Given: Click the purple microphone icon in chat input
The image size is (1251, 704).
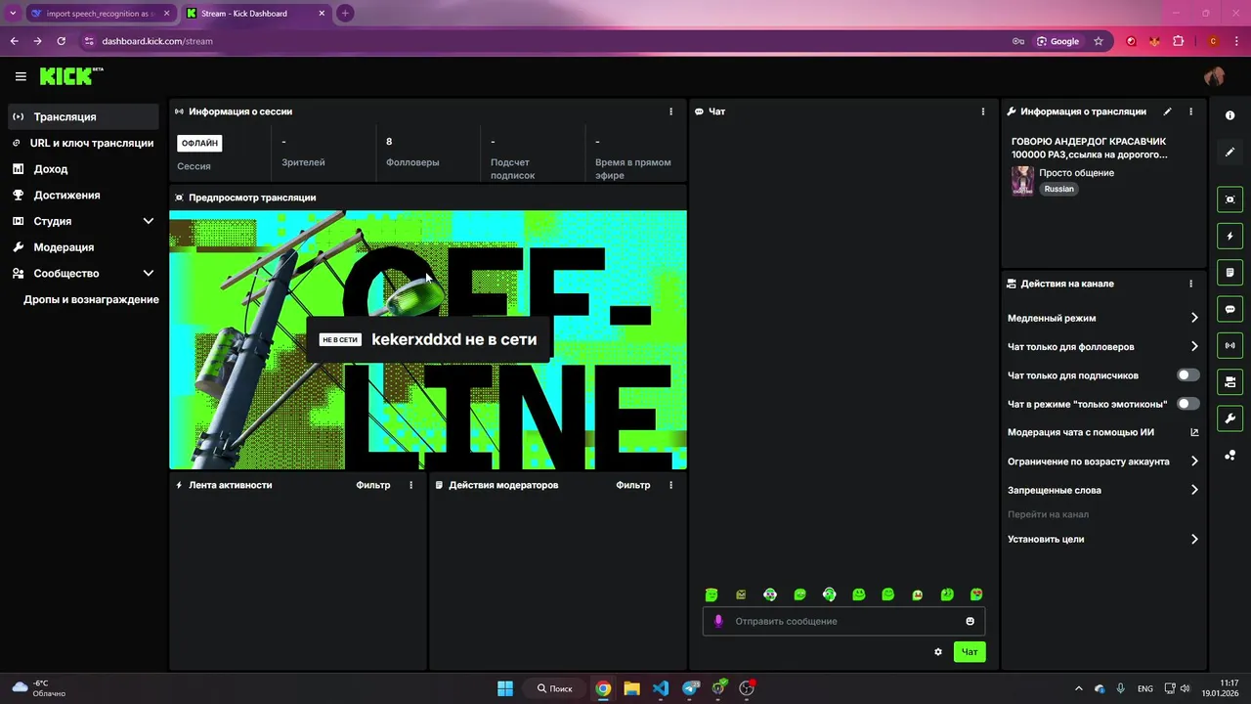Looking at the screenshot, I should pyautogui.click(x=718, y=621).
